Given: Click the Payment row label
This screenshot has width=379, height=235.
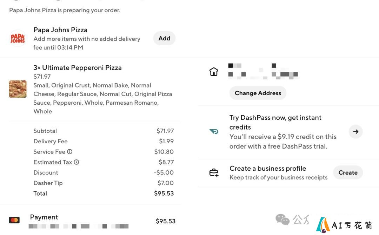Looking at the screenshot, I should point(44,217).
